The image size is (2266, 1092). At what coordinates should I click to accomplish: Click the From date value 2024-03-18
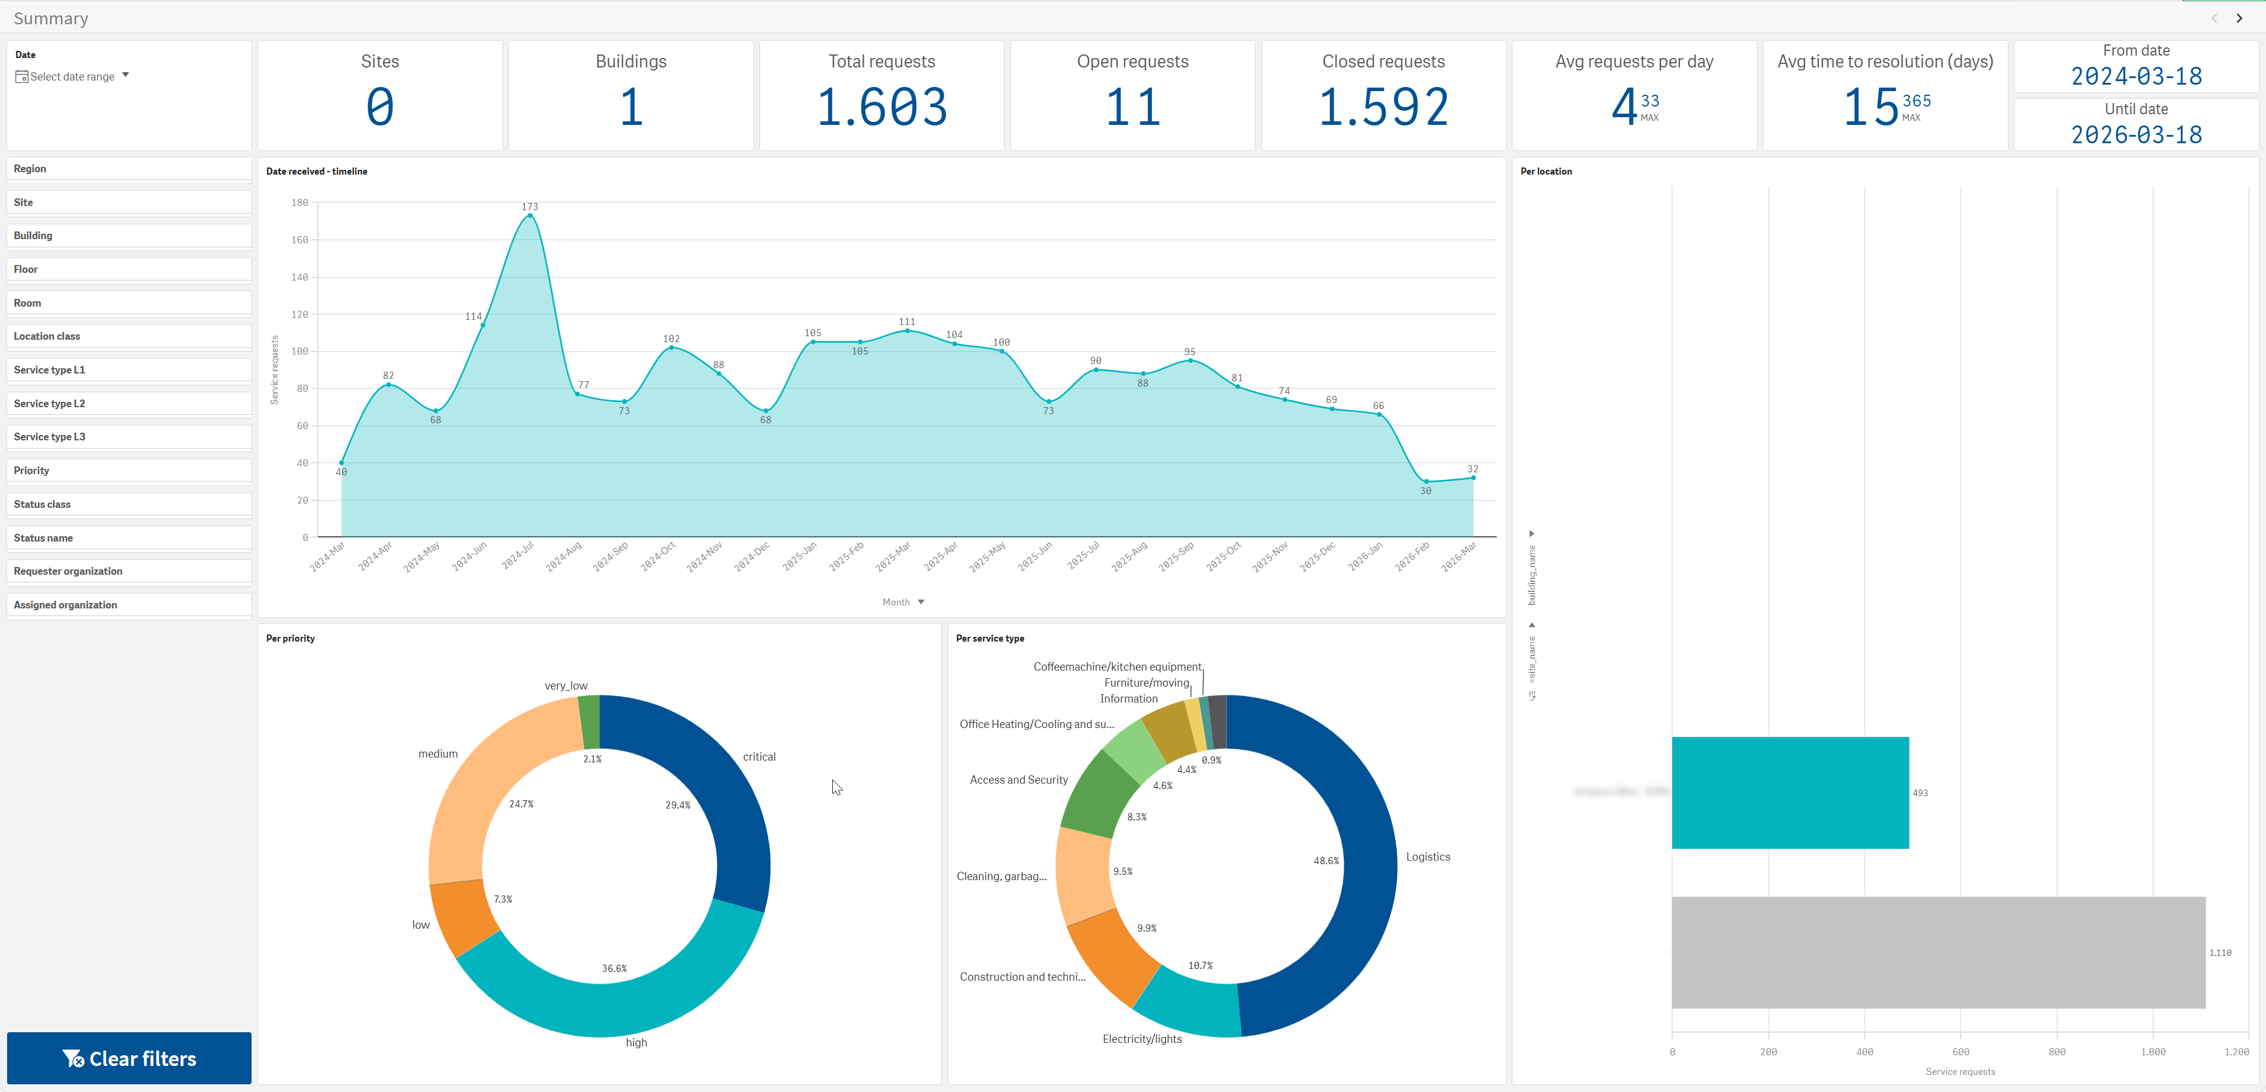(x=2137, y=76)
